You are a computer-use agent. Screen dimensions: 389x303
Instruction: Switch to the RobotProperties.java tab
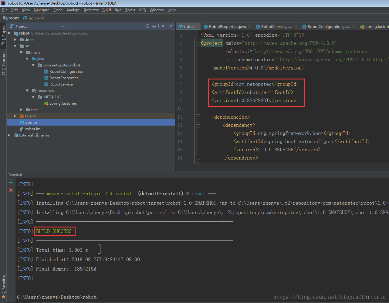(227, 27)
